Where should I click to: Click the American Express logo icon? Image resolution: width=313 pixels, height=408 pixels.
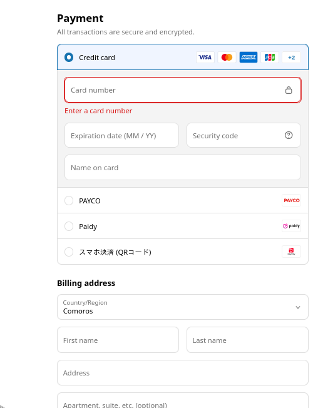tap(249, 57)
